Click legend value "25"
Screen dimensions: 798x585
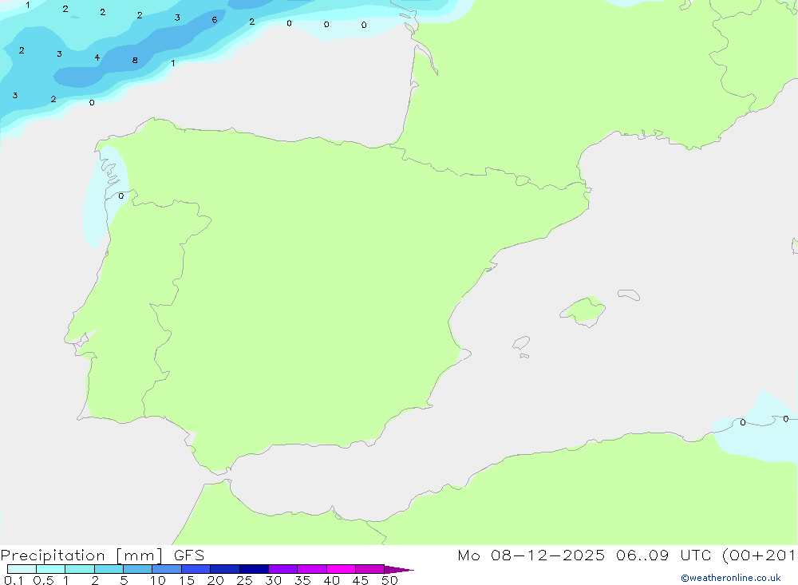click(244, 580)
